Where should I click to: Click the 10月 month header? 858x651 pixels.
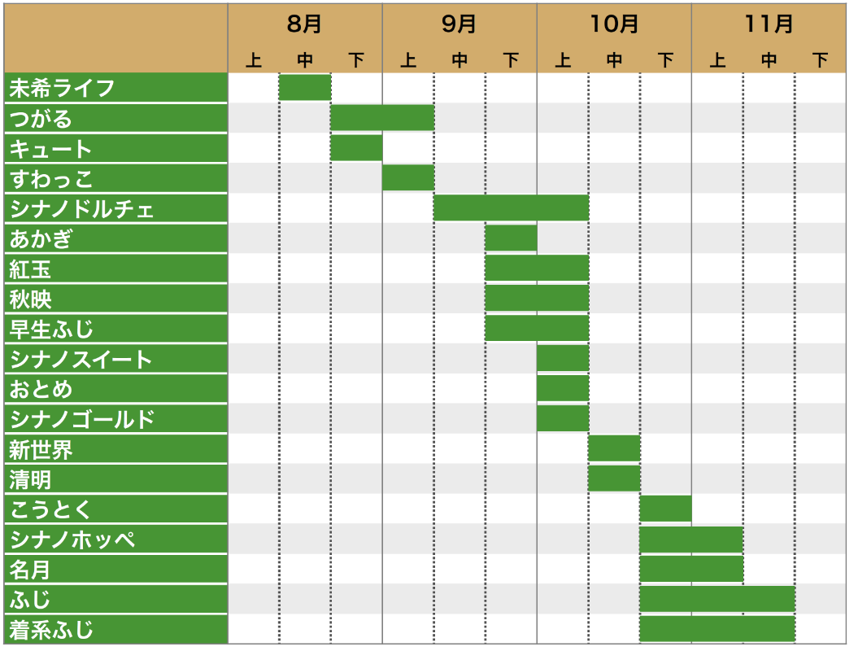(x=614, y=24)
